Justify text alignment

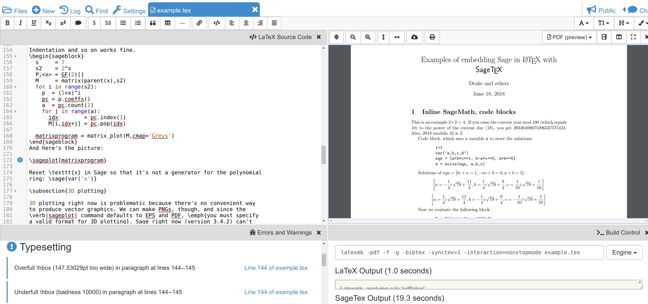click(x=274, y=23)
